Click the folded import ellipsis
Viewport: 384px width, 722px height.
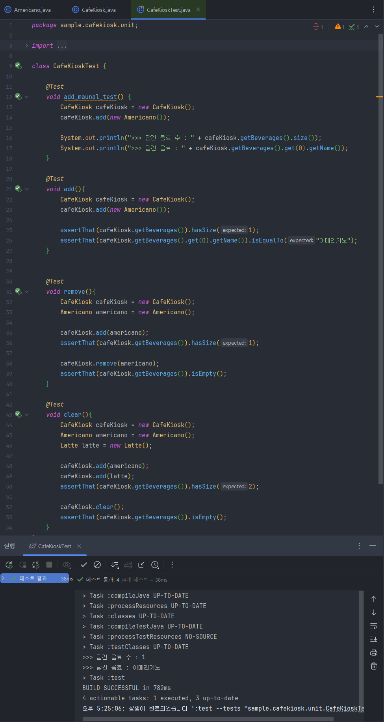(x=62, y=46)
